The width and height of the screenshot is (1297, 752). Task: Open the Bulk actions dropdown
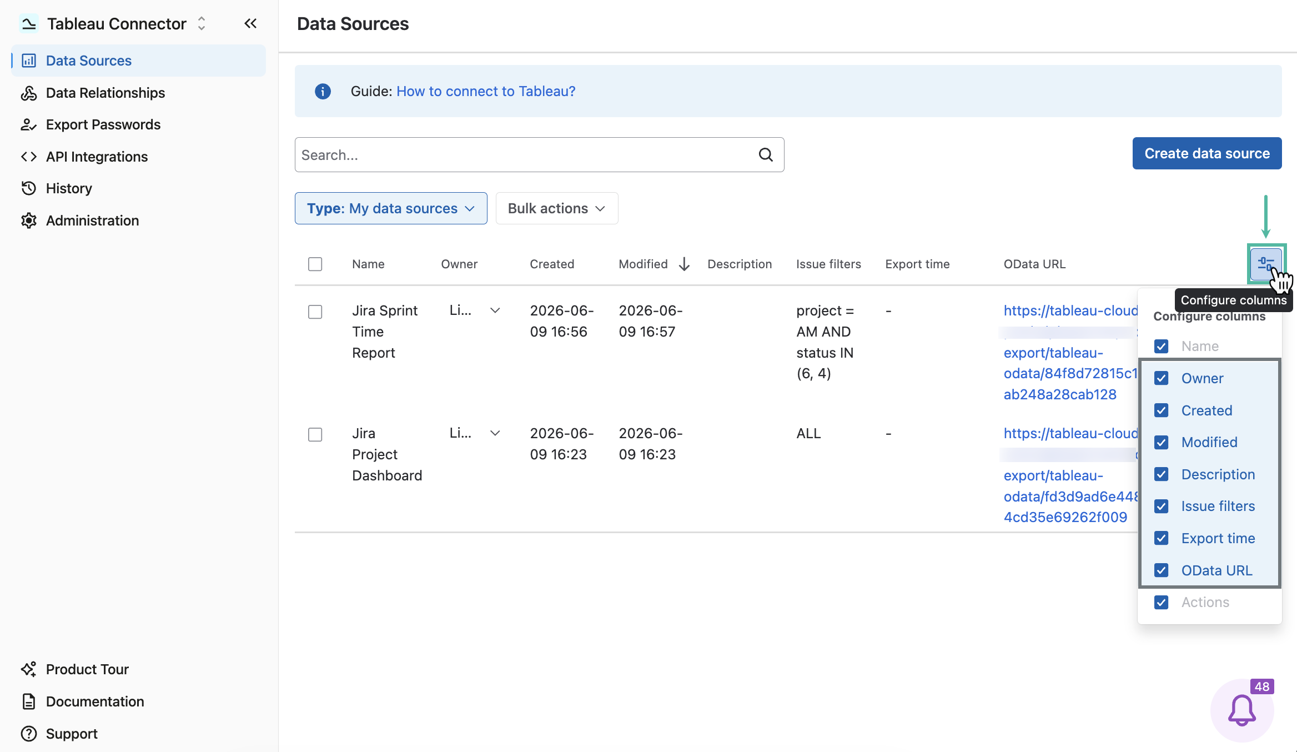557,208
